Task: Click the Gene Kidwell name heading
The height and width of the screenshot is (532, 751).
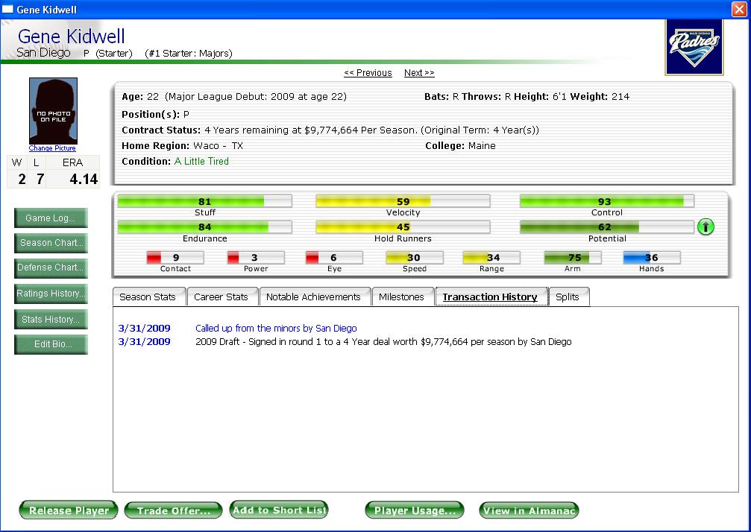Action: pyautogui.click(x=72, y=37)
